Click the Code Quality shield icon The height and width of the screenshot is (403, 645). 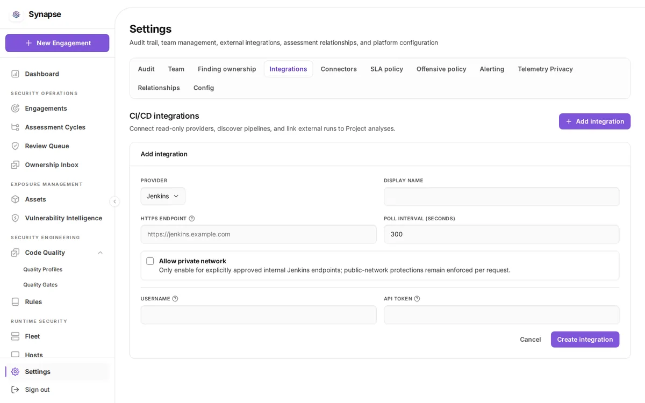(x=15, y=252)
